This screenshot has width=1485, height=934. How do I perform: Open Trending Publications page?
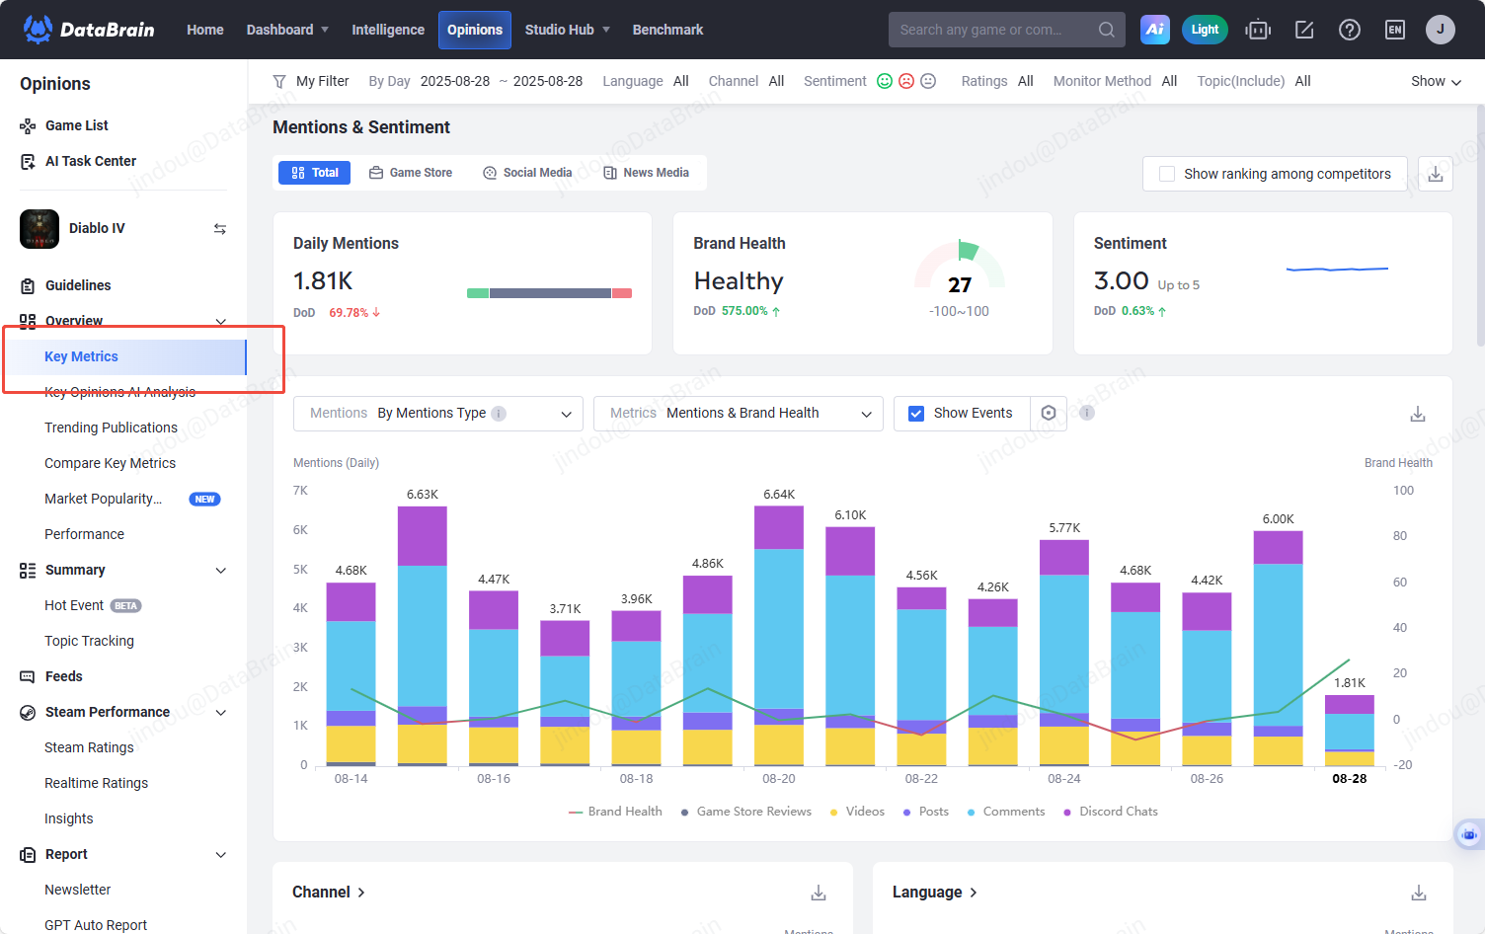(x=111, y=428)
